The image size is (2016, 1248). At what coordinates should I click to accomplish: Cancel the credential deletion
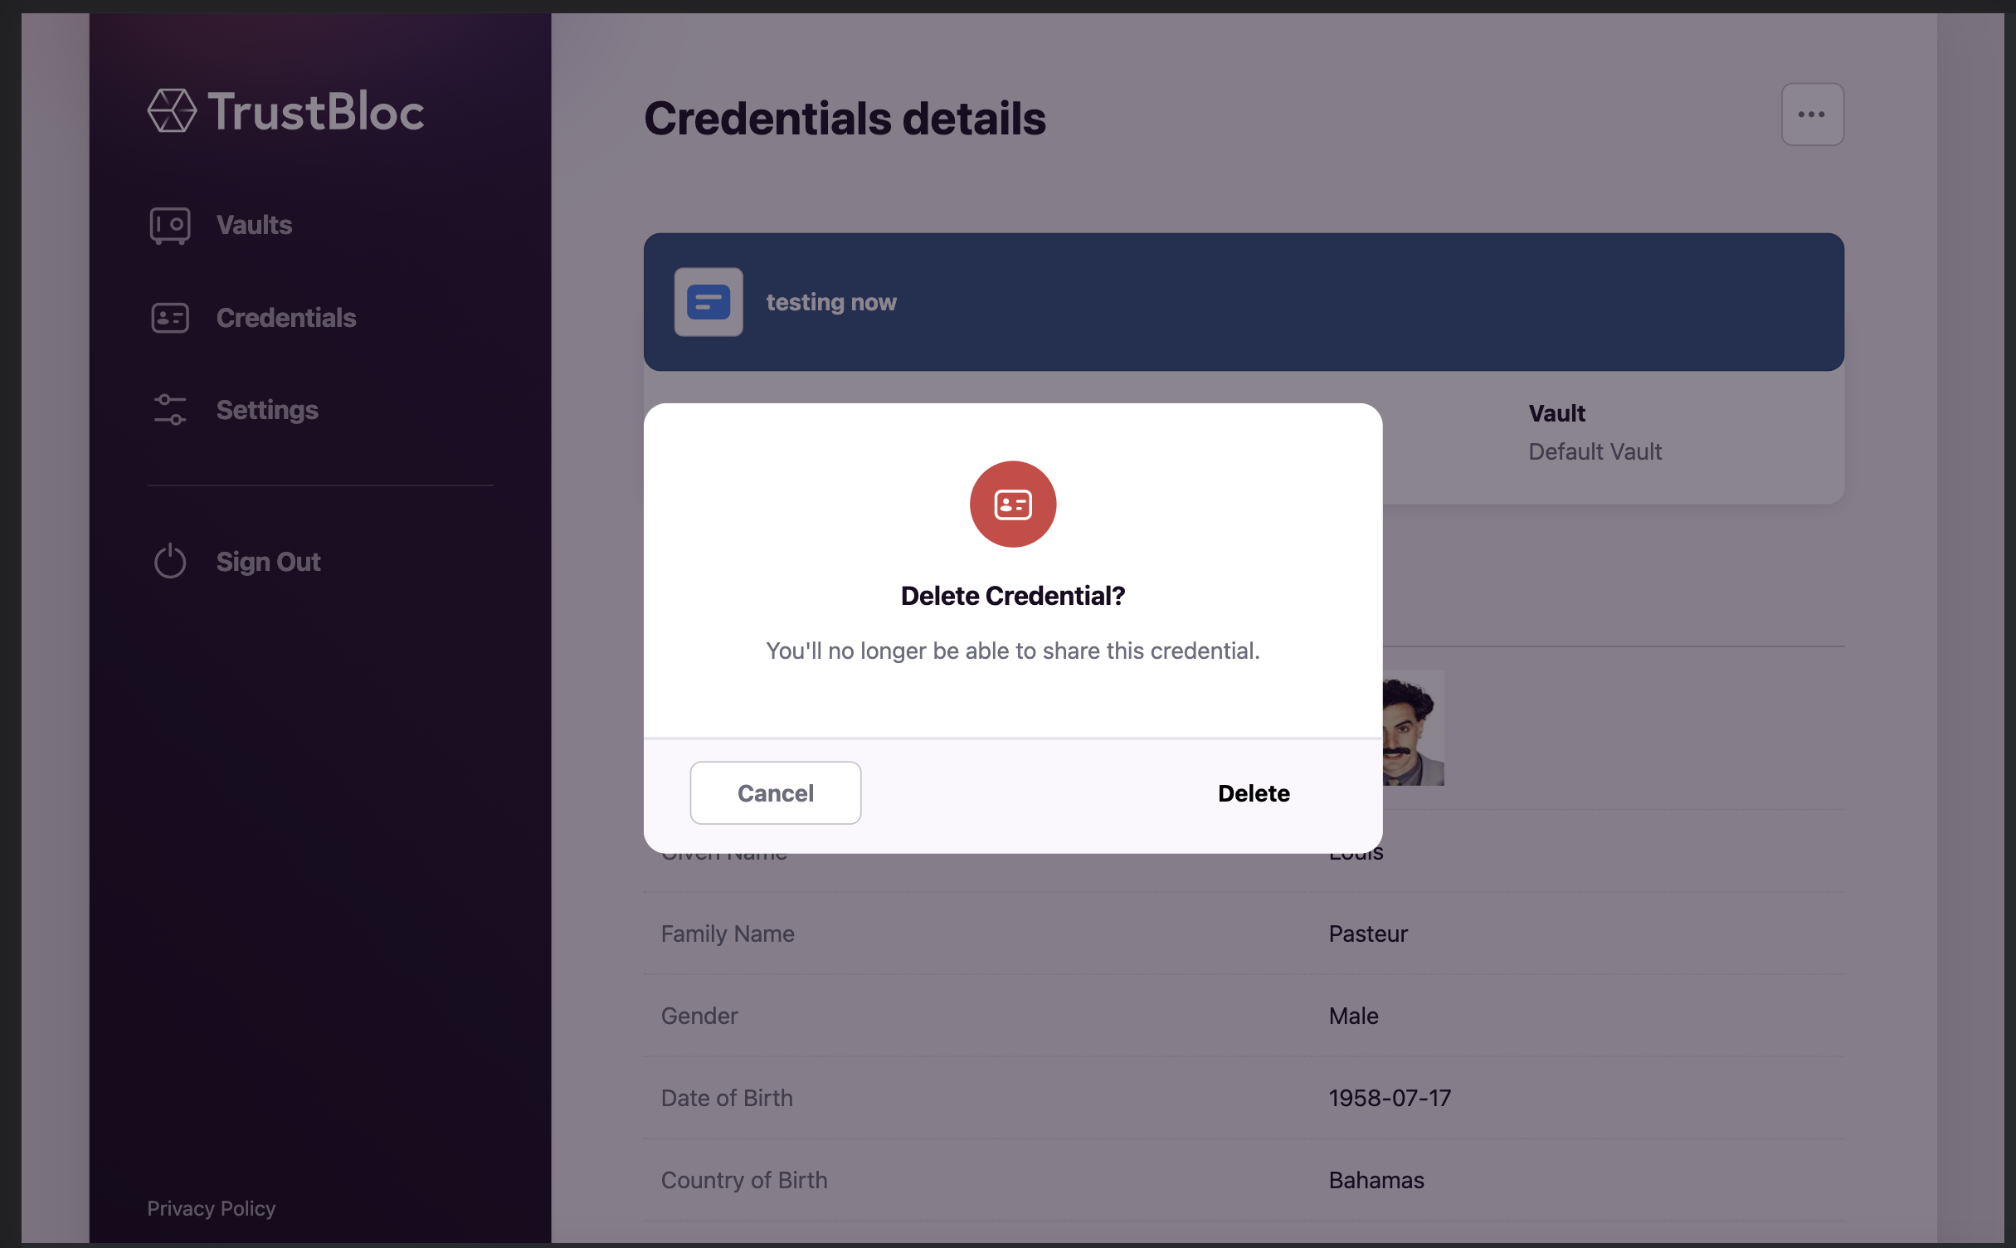[x=775, y=792]
